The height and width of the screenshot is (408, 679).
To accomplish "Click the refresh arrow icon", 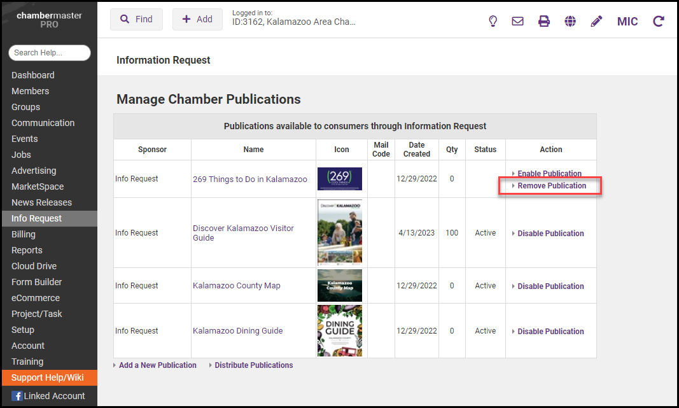I will (x=659, y=21).
